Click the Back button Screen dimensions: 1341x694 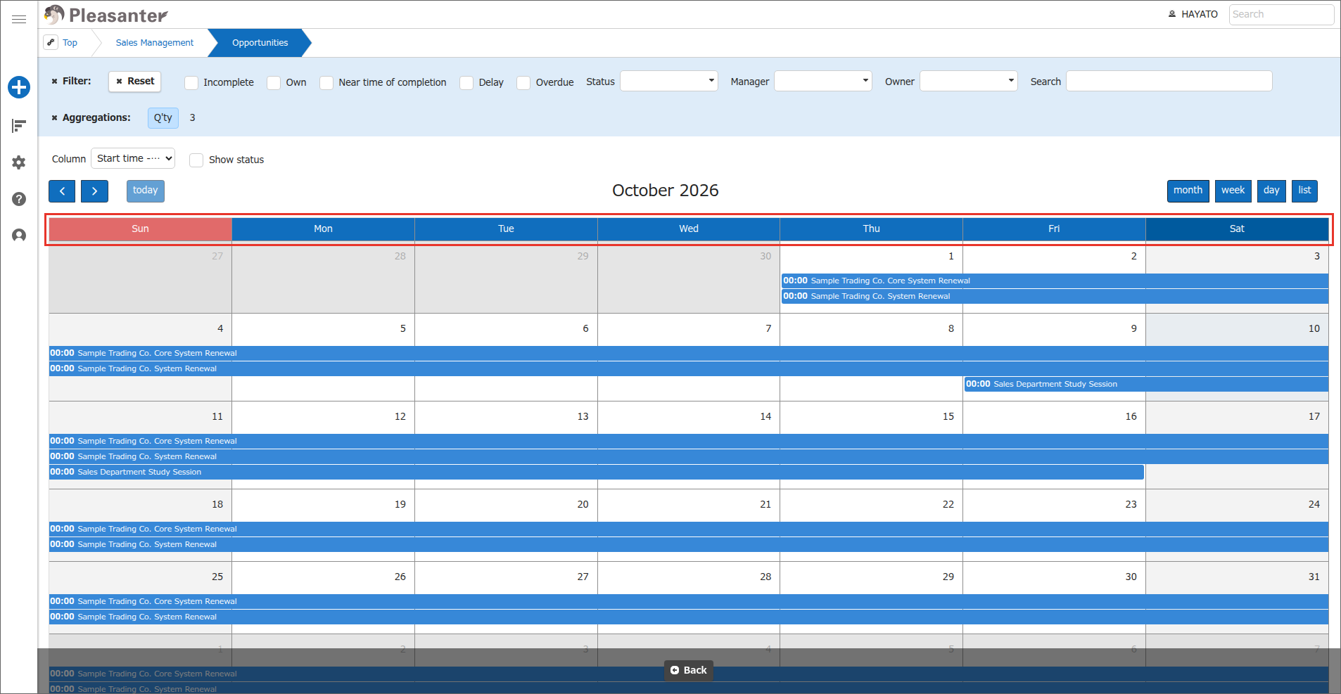pos(689,670)
